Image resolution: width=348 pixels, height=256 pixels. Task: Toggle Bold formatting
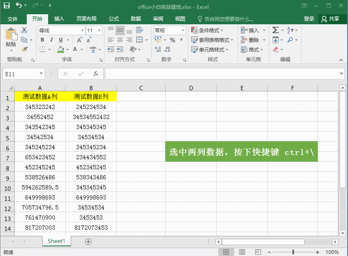coord(42,40)
